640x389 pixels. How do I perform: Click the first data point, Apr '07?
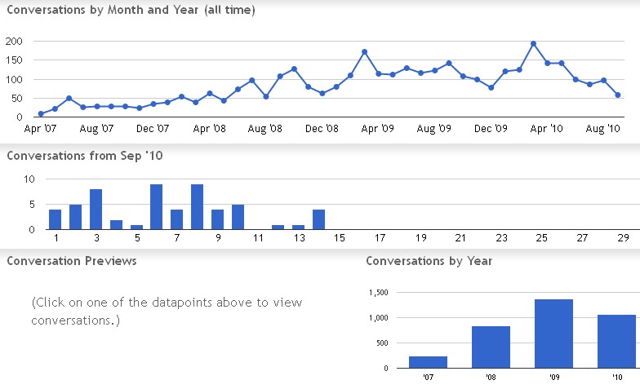(41, 114)
